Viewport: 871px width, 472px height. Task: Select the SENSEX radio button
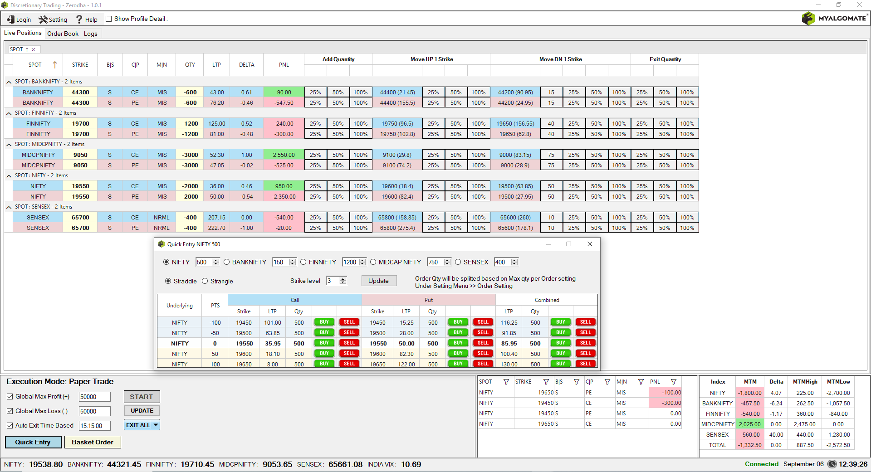[458, 262]
